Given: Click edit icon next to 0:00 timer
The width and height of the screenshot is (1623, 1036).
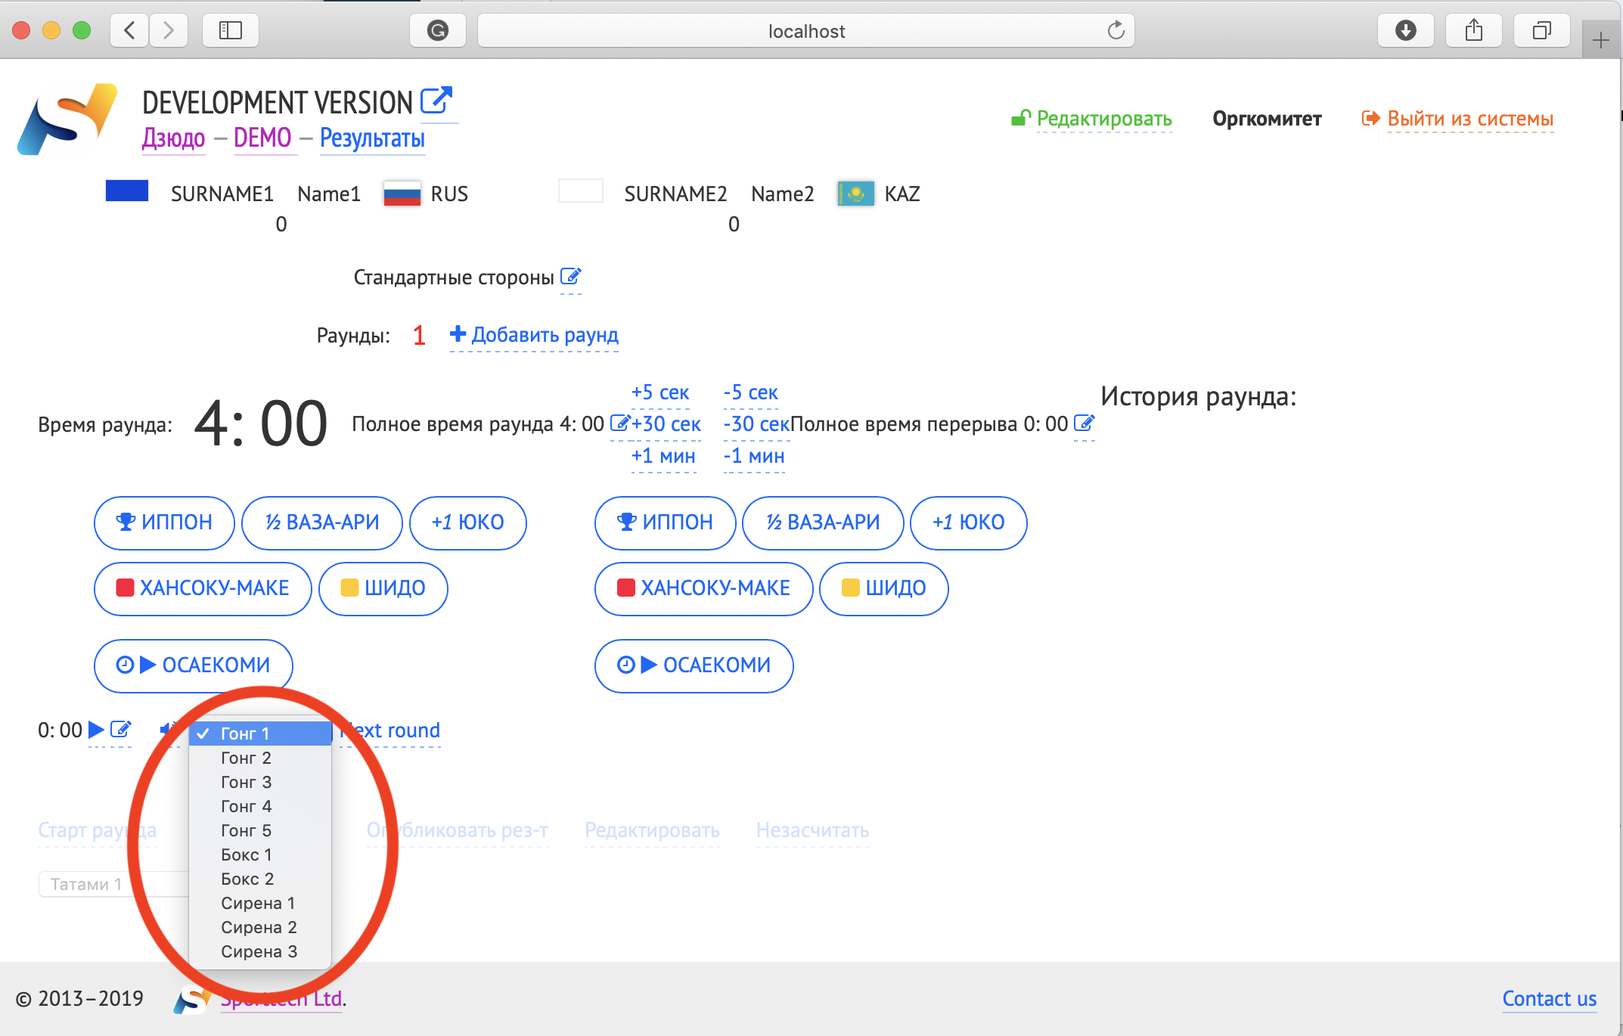Looking at the screenshot, I should click(121, 730).
